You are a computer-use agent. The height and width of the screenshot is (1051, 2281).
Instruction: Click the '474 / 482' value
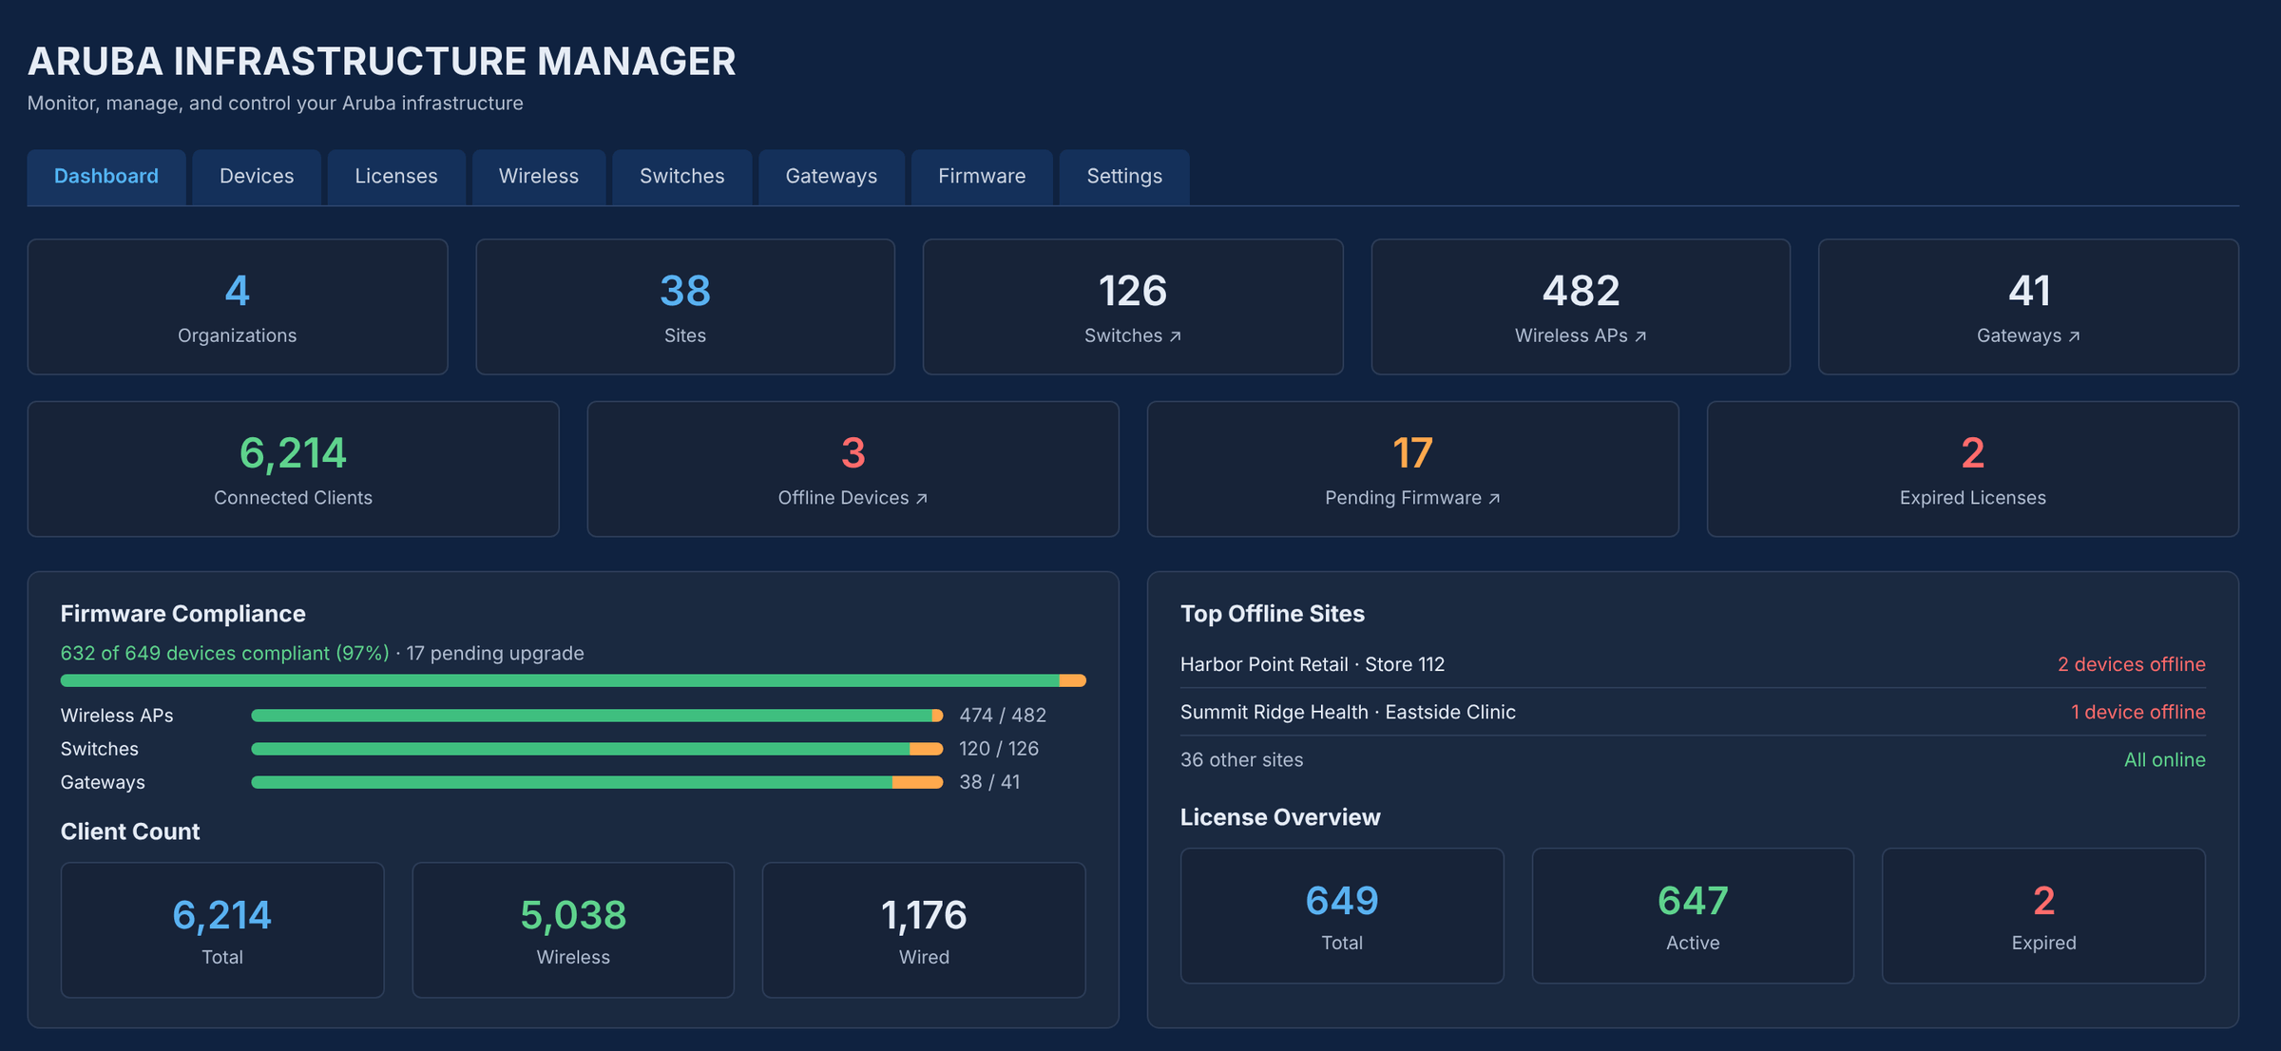tap(1003, 716)
